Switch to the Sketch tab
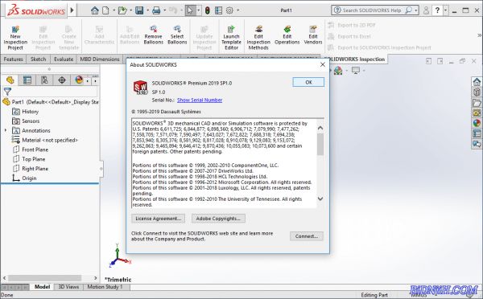The width and height of the screenshot is (483, 299). (38, 59)
